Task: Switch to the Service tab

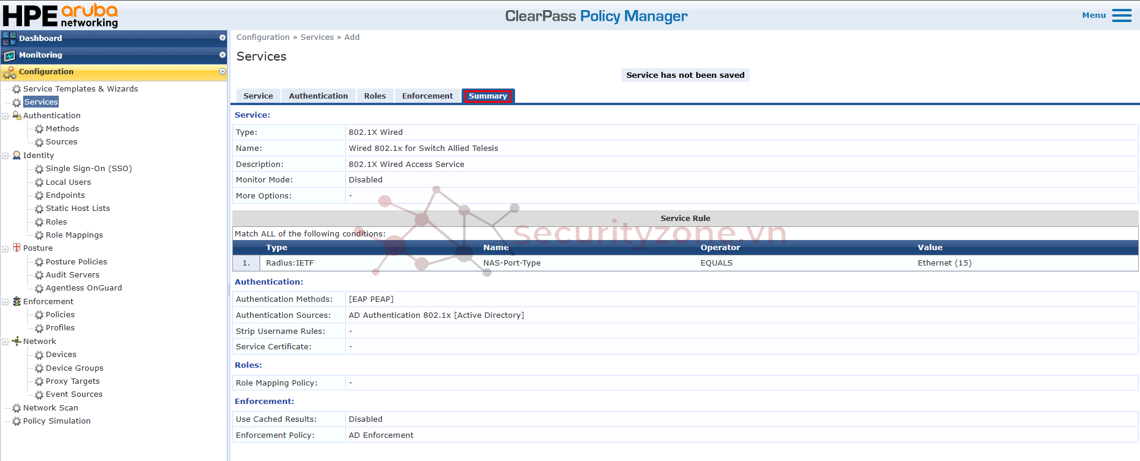Action: tap(258, 96)
